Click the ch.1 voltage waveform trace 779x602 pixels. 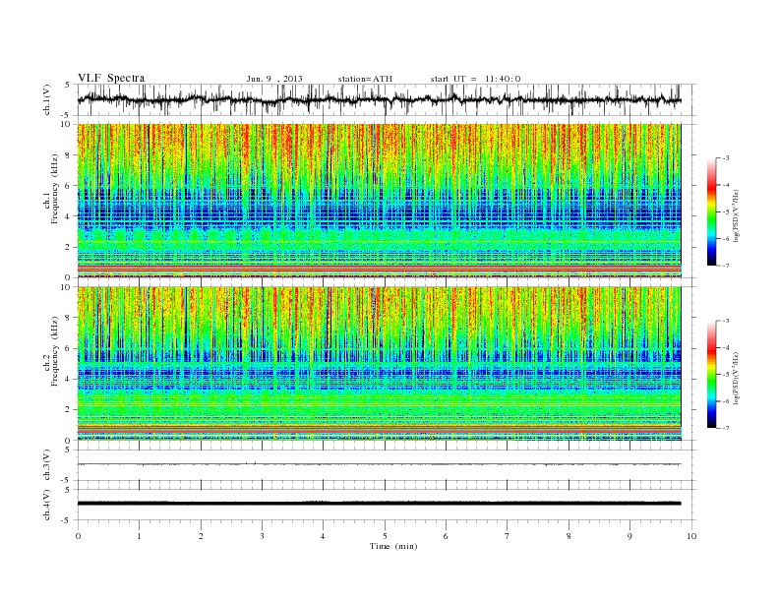coord(379,99)
